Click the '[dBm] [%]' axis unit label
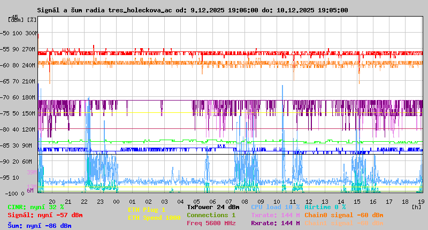 click(22, 20)
